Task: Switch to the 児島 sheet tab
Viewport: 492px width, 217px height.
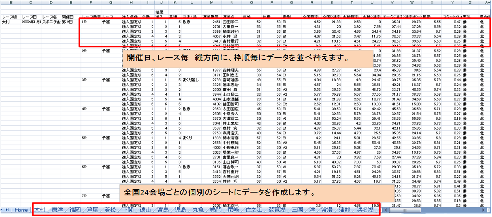Action: coord(180,210)
